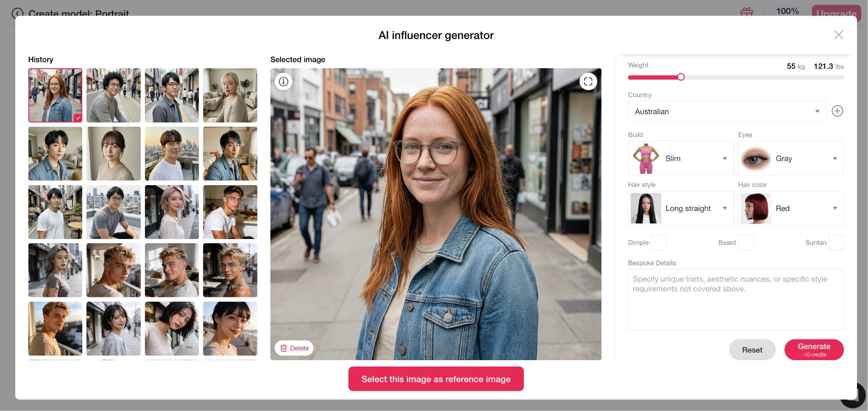868x411 pixels.
Task: Close the AI influencer generator dialog
Action: [838, 35]
